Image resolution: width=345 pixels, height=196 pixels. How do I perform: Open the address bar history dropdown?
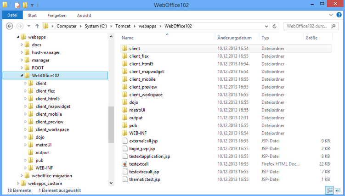(266, 26)
